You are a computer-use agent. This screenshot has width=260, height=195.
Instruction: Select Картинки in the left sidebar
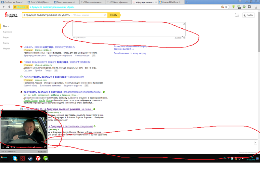pyautogui.click(x=7, y=32)
